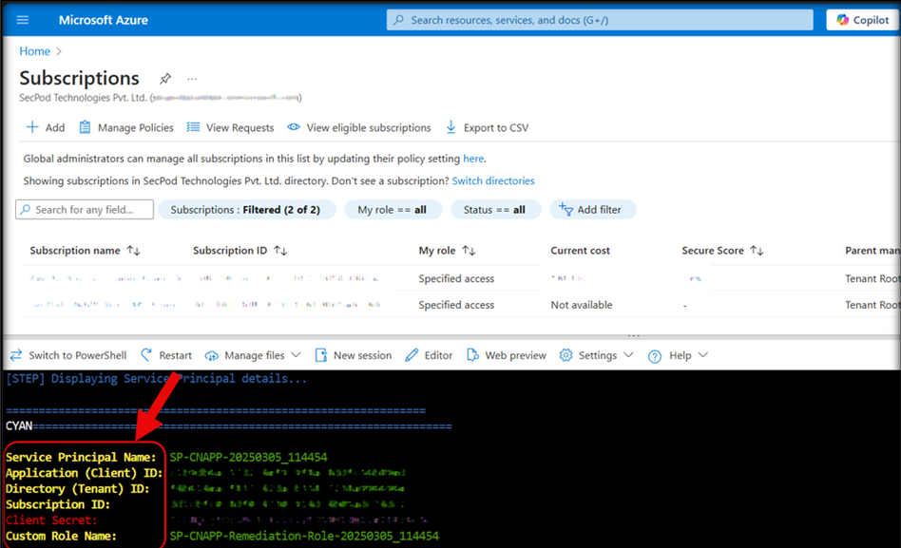
Task: Click the Export to CSV download icon
Action: [451, 127]
